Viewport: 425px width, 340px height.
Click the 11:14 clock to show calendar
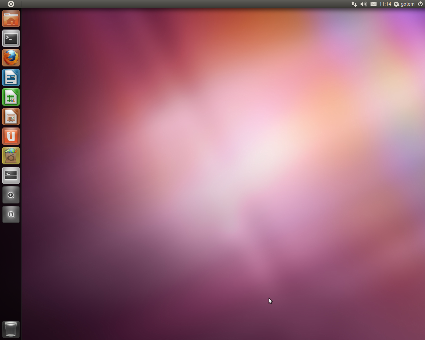click(x=385, y=4)
